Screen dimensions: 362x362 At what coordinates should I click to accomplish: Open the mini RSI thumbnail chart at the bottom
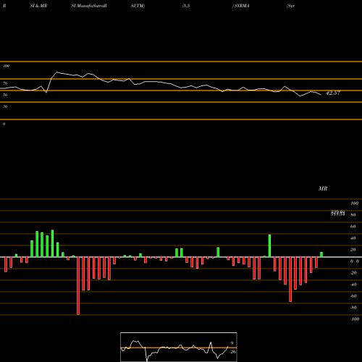pos(179,347)
